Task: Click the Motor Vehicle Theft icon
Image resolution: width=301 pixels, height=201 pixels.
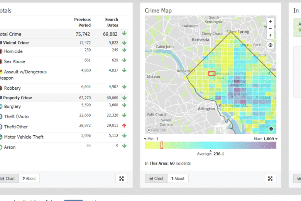Action: (1, 137)
